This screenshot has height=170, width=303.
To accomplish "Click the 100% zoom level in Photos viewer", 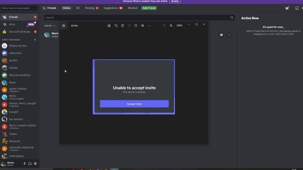I will 179,25.
